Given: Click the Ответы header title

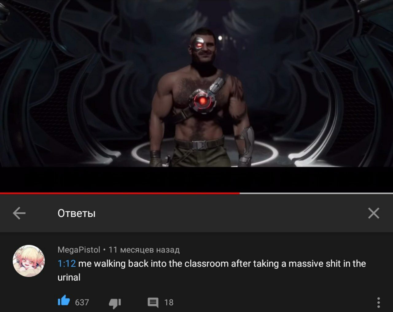Looking at the screenshot, I should (76, 213).
